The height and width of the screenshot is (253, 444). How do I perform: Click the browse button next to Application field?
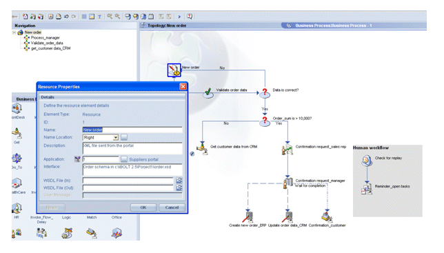pyautogui.click(x=123, y=159)
